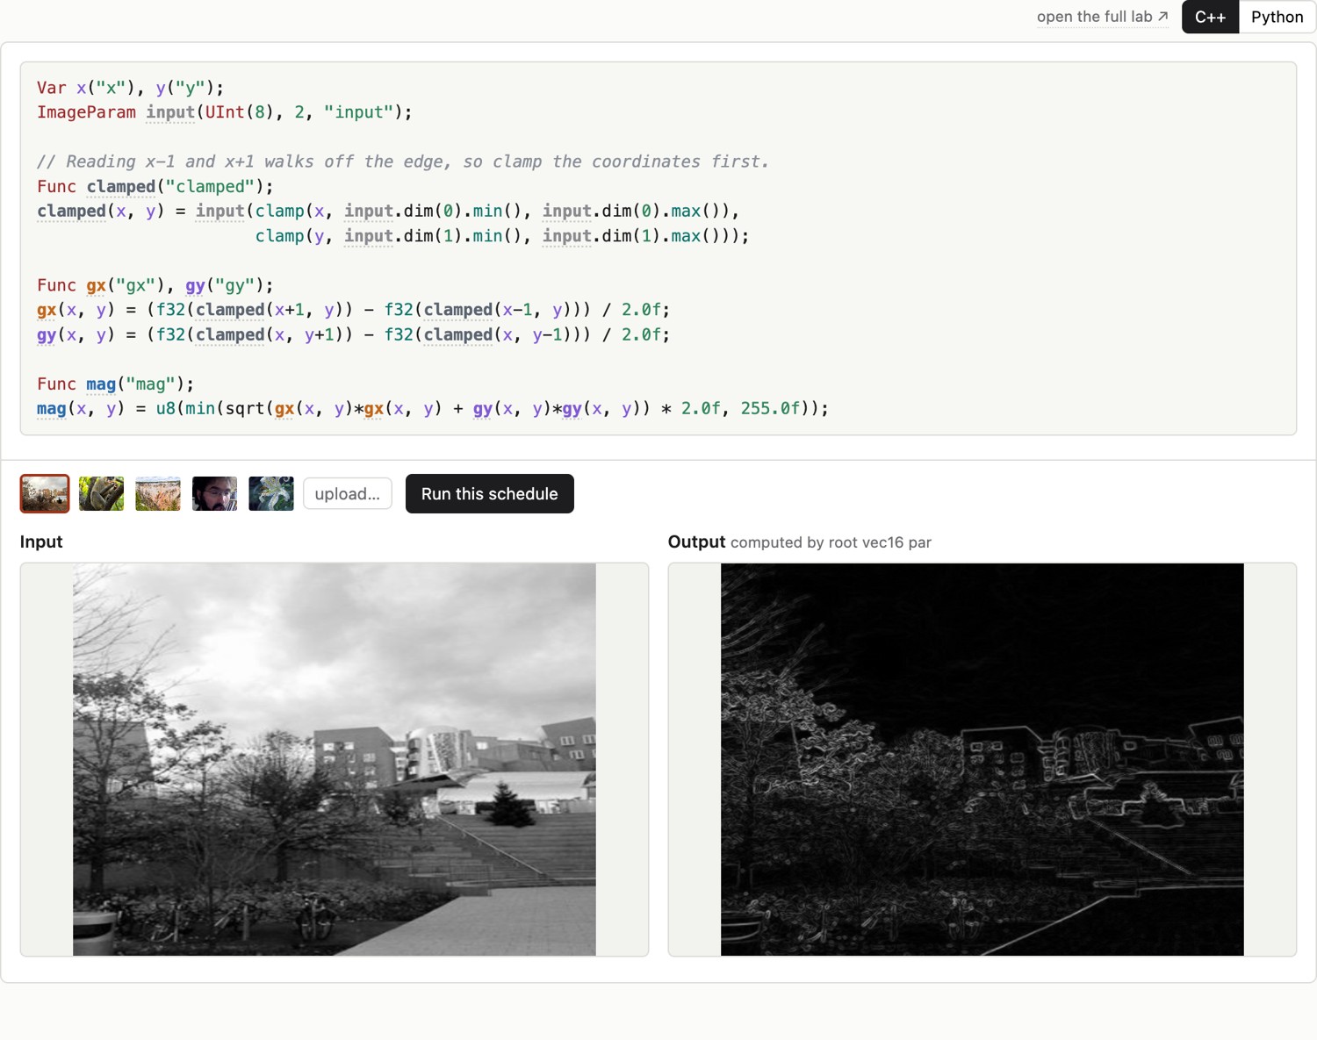Click the 'computed by root vec16 par' caption
Viewport: 1317px width, 1040px height.
pos(831,542)
